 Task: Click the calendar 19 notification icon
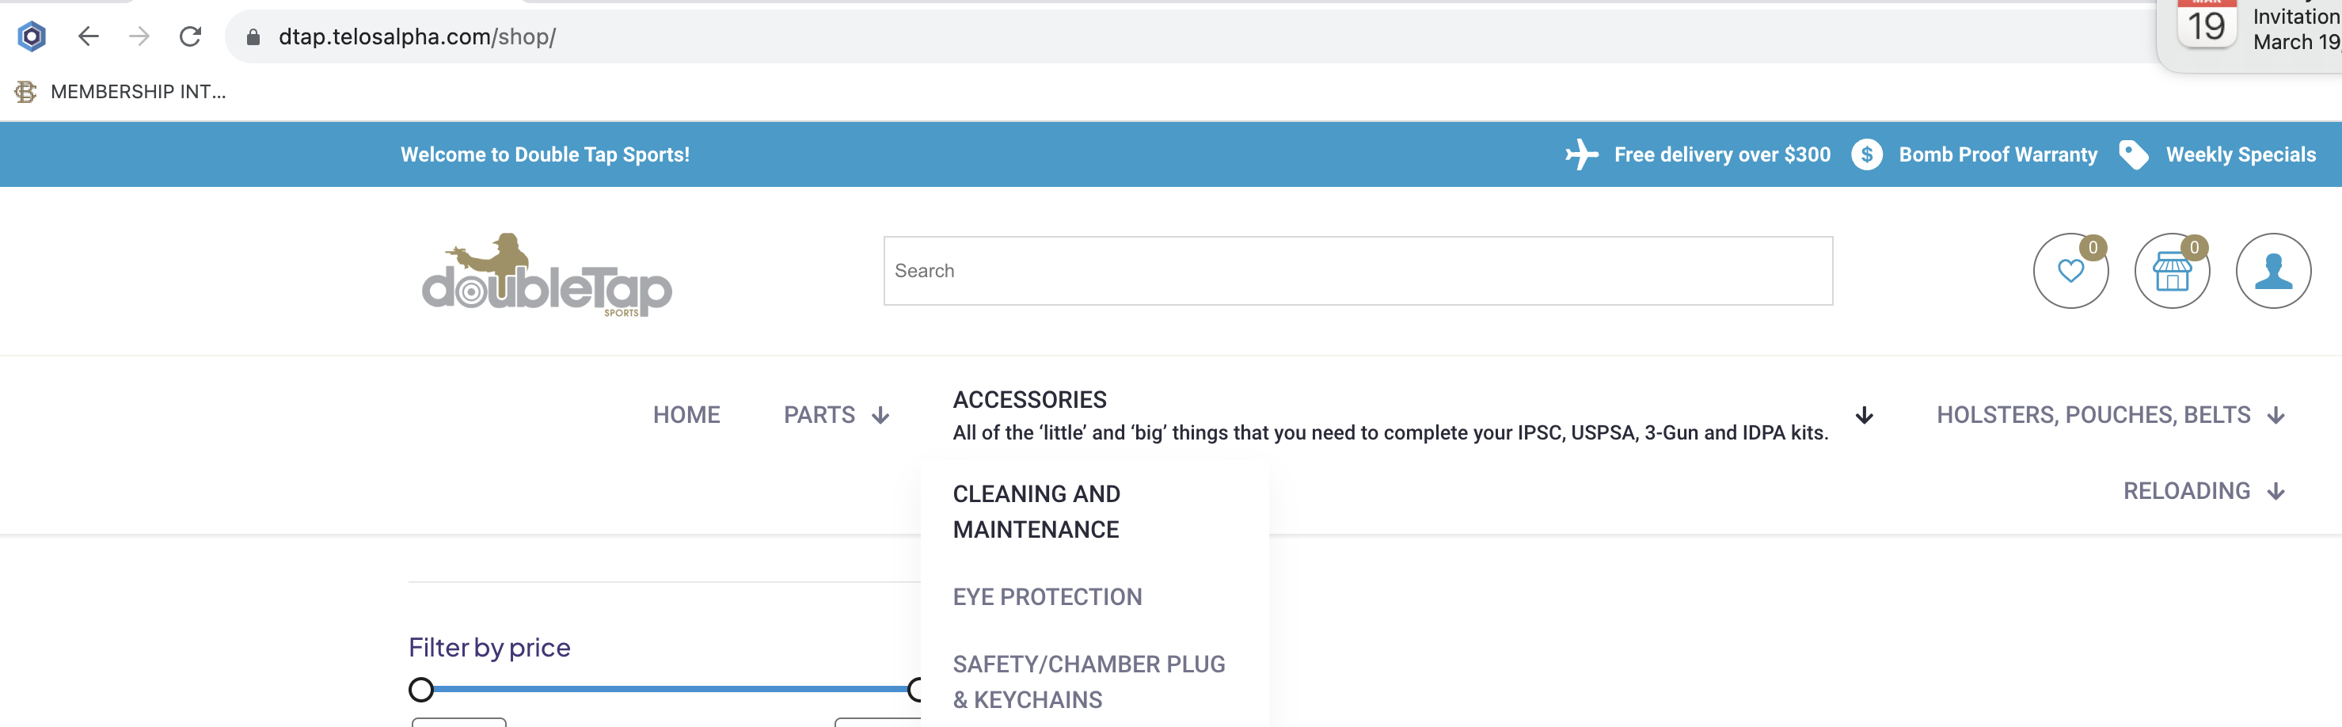pos(2207,25)
